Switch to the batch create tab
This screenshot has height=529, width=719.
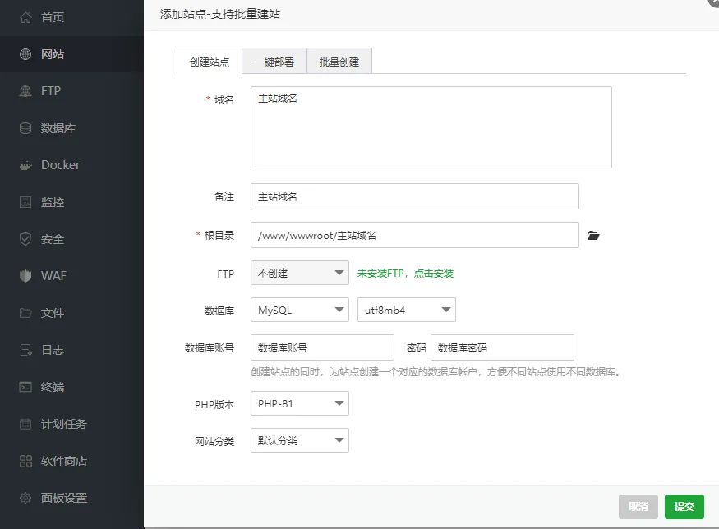[339, 62]
